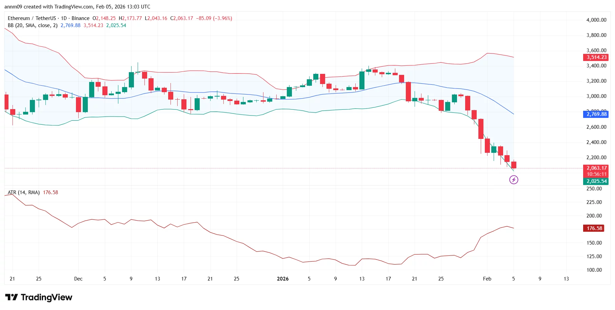Image resolution: width=615 pixels, height=310 pixels.
Task: Click the red ATR value box on the price scale
Action: [x=594, y=228]
